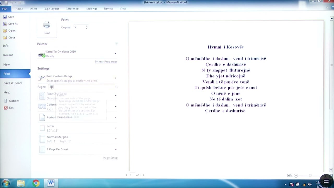Click the Action Center flag tray icon
Image resolution: width=334 pixels, height=188 pixels.
point(291,184)
